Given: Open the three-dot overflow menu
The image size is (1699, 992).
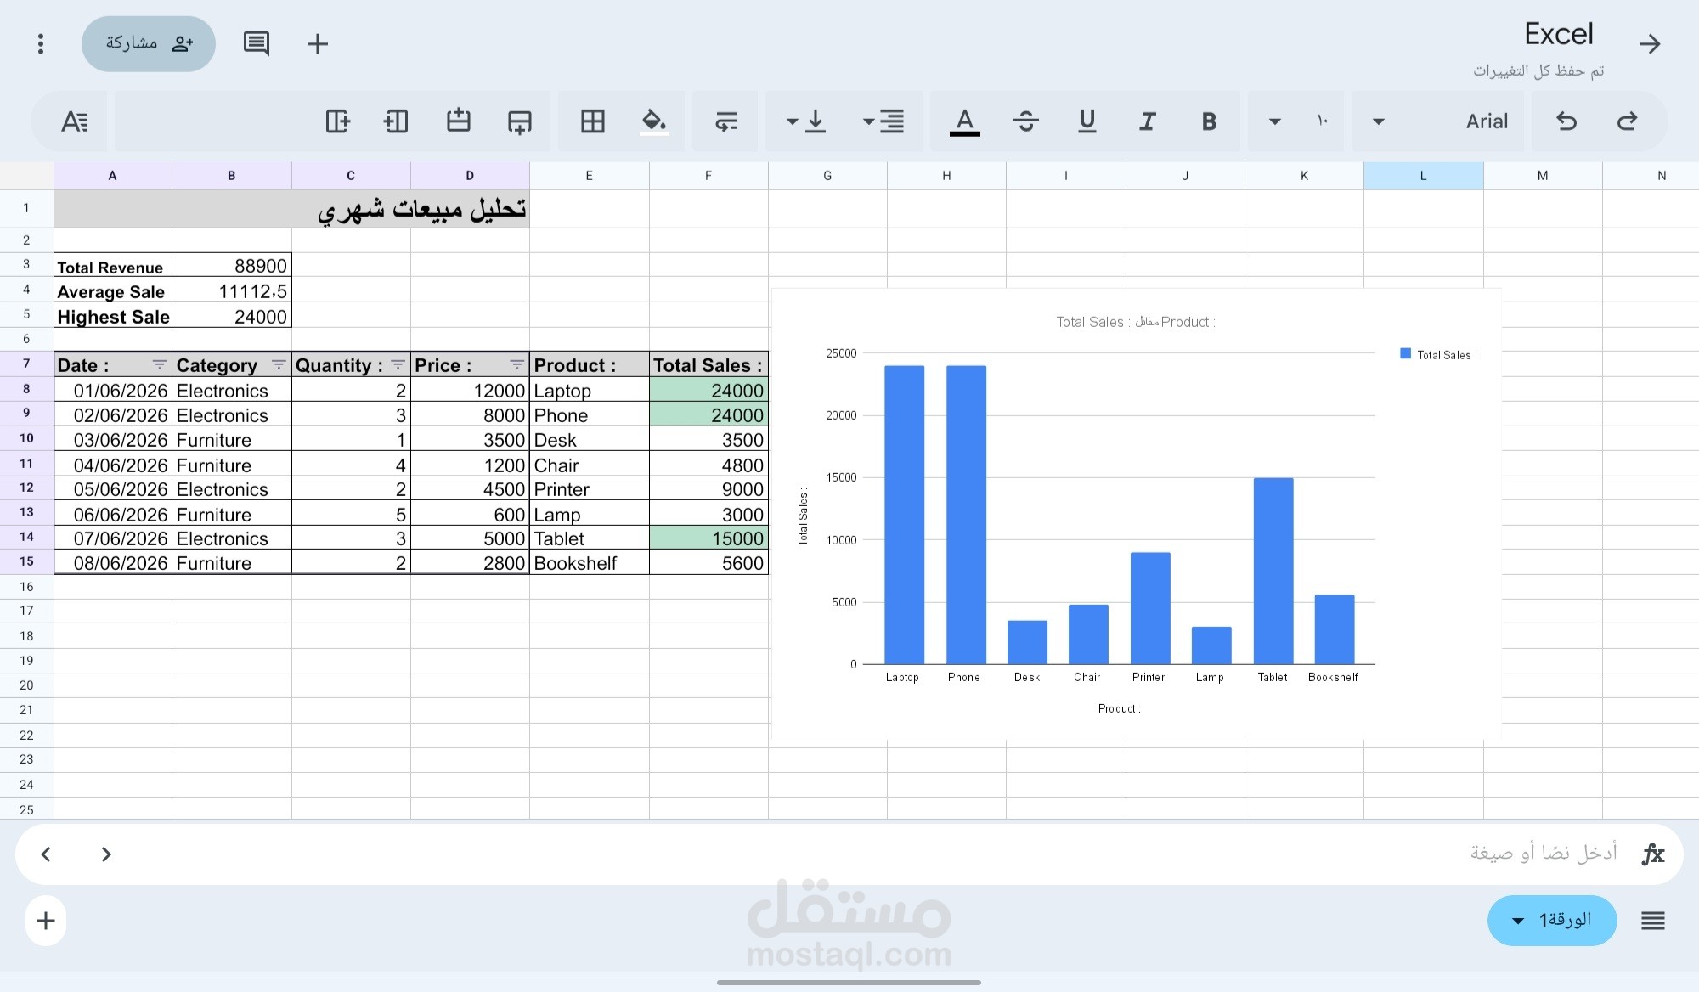Looking at the screenshot, I should point(40,43).
